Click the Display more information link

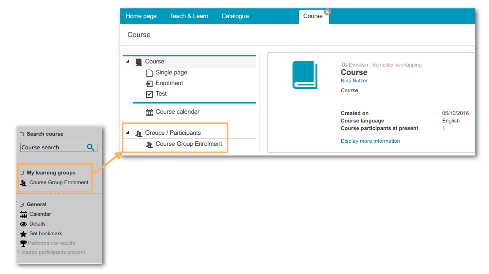pyautogui.click(x=370, y=141)
